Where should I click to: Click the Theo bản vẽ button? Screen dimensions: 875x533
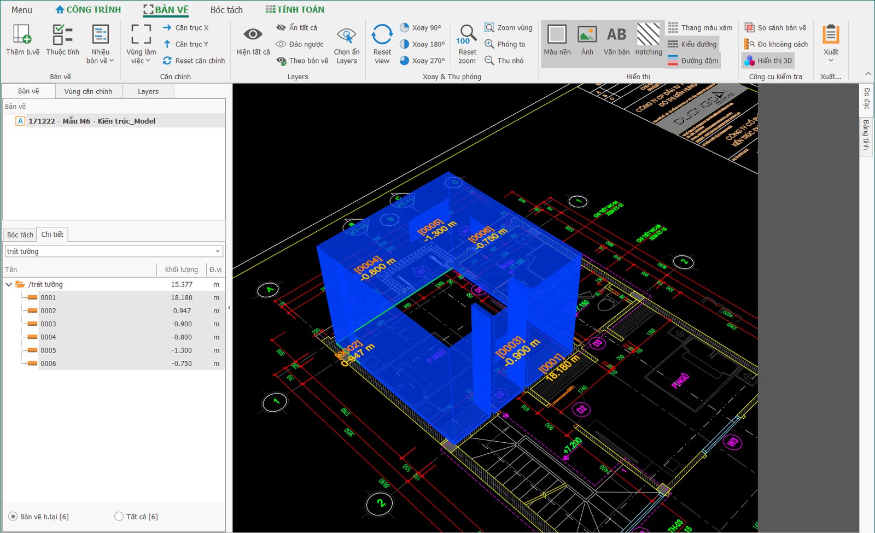pos(302,61)
